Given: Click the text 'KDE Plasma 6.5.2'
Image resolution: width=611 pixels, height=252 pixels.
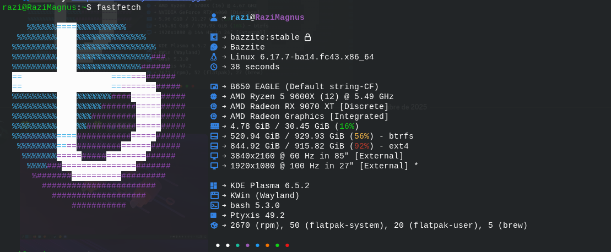Looking at the screenshot, I should (269, 186).
